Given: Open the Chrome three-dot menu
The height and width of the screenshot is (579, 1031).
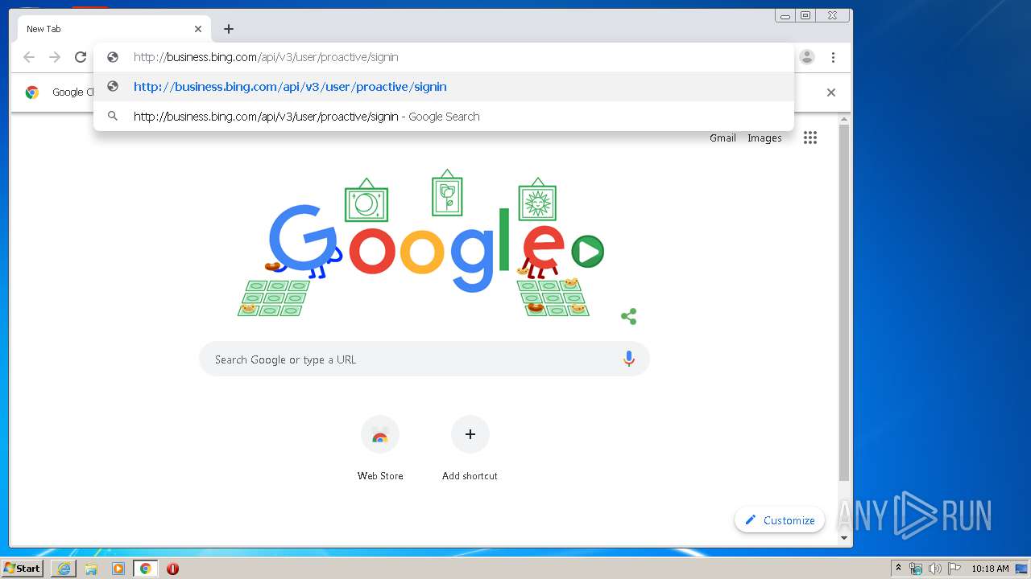Looking at the screenshot, I should coord(833,57).
